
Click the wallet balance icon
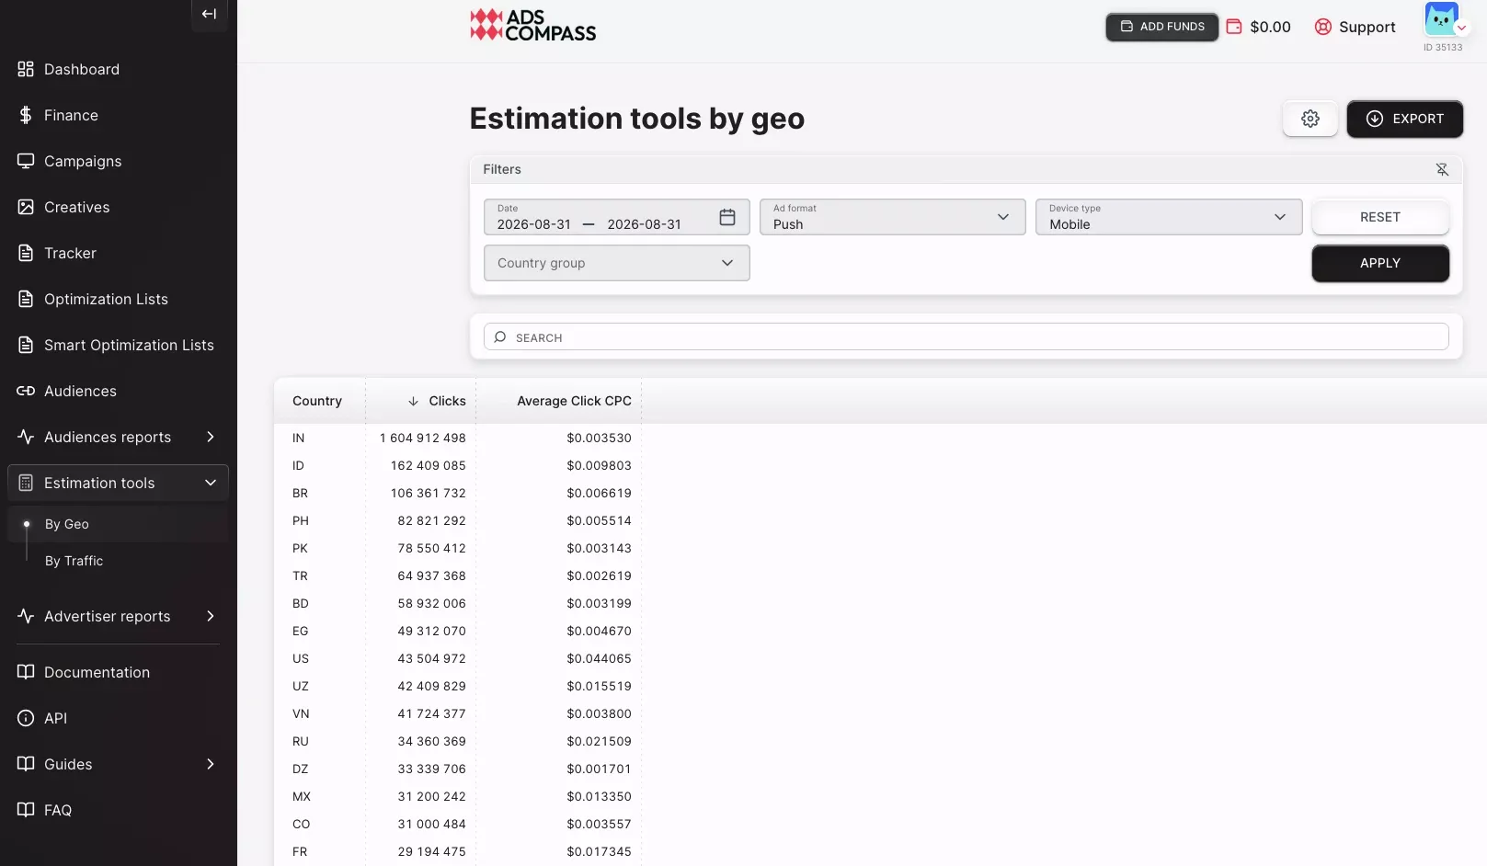[x=1234, y=27]
